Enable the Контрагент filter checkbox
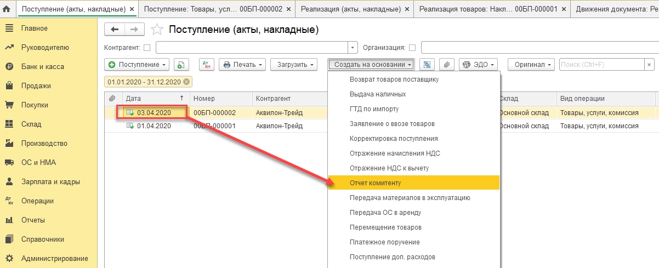659x268 pixels. [146, 48]
